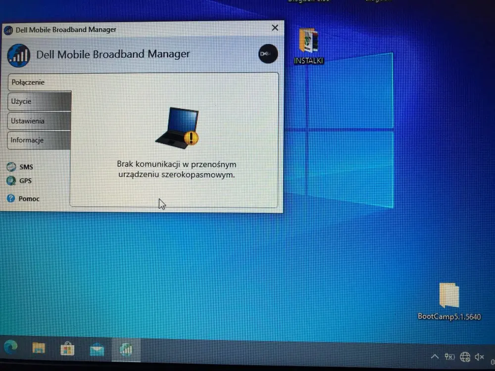Image resolution: width=495 pixels, height=371 pixels.
Task: Select the BootCamp5.1.5640 desktop folder
Action: (449, 302)
